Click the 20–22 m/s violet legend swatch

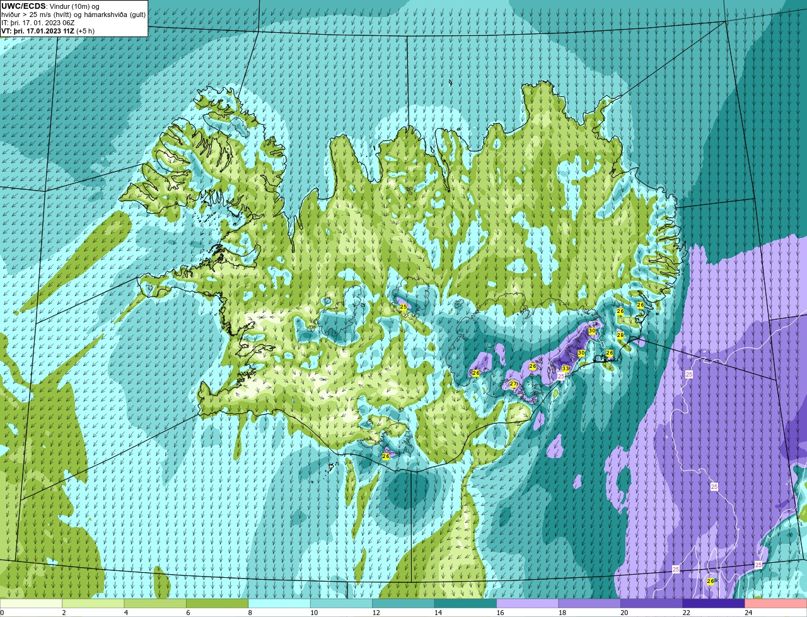pos(652,603)
